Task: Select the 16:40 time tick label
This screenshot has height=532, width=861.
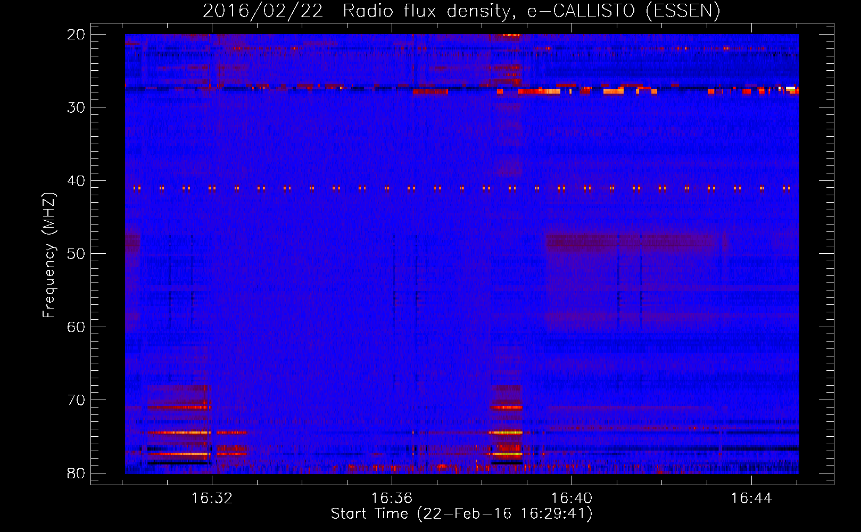Action: (x=572, y=498)
